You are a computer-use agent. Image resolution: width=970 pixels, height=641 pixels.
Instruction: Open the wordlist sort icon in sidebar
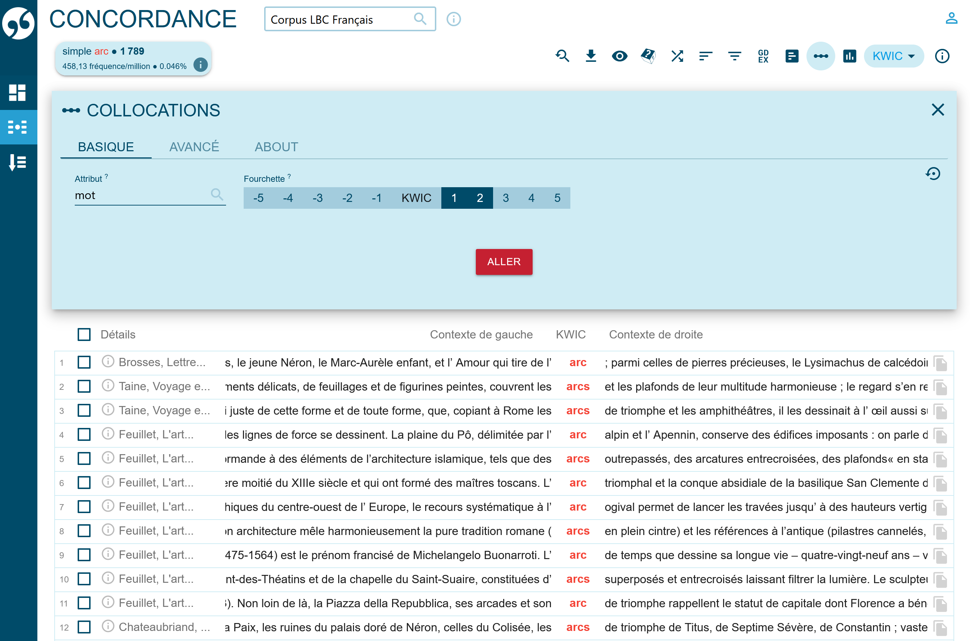(18, 162)
